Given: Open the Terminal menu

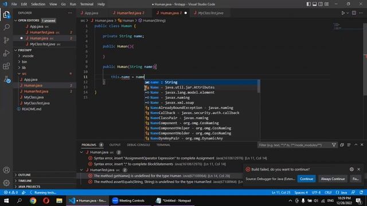Looking at the screenshot, I should tap(87, 4).
